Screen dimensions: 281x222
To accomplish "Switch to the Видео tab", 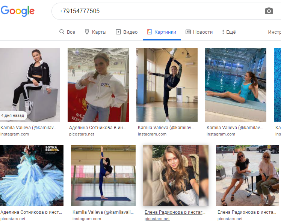I will [x=130, y=32].
